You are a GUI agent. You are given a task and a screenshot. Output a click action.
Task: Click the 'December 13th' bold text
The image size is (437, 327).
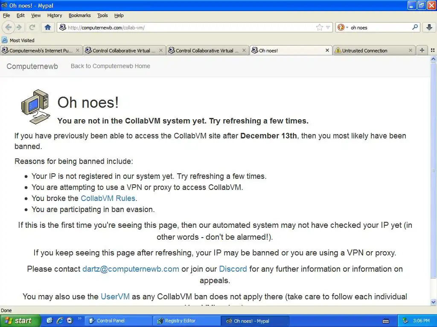point(268,136)
